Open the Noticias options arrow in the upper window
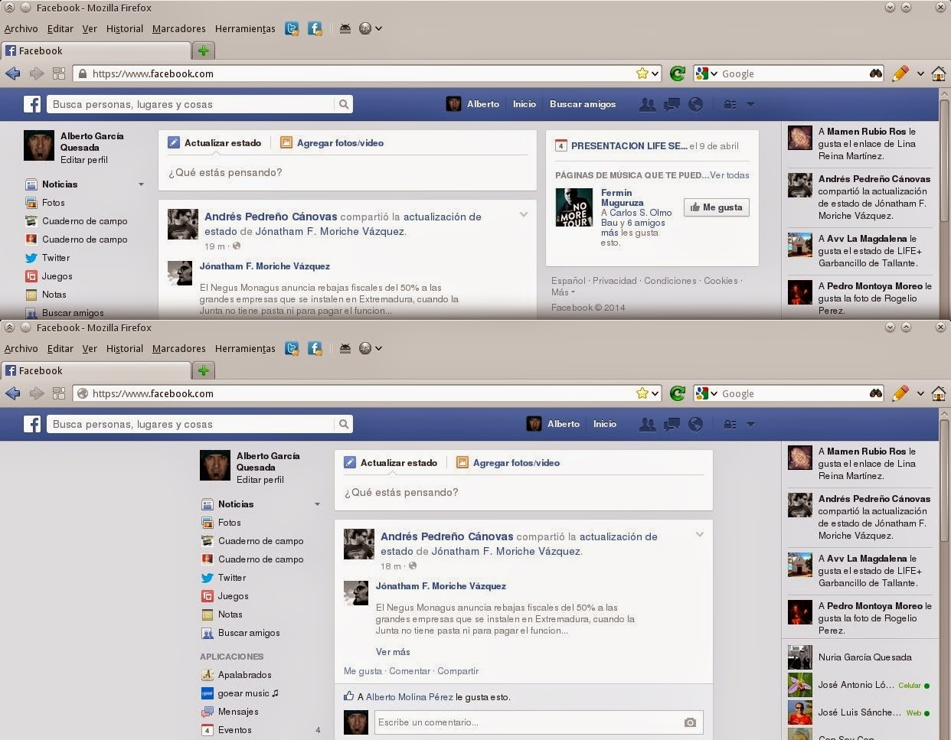 point(141,184)
